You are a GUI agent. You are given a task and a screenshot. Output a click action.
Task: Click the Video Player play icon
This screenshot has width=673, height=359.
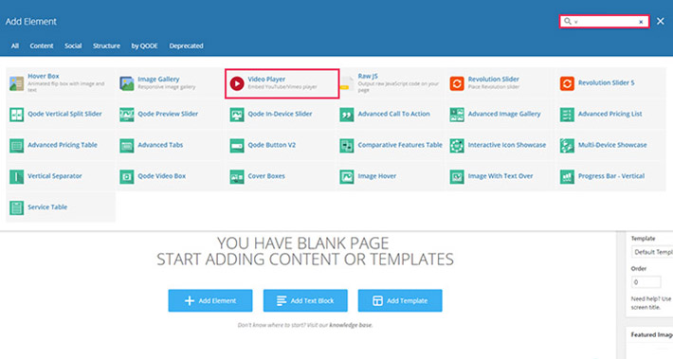[x=237, y=83]
